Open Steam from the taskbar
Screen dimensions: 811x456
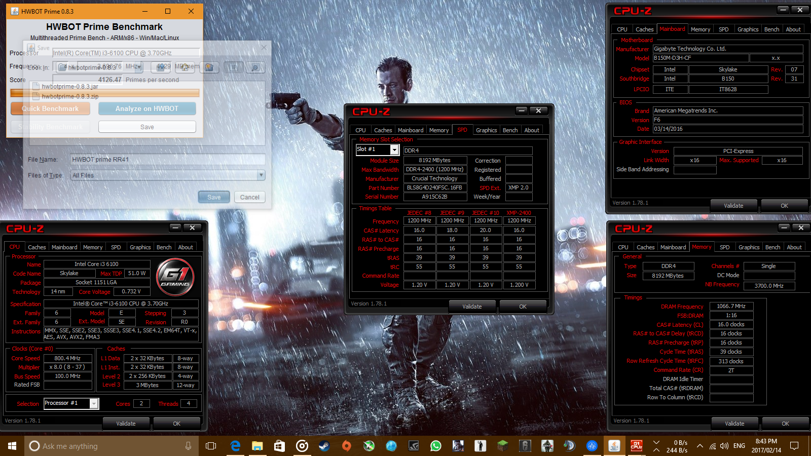(x=324, y=446)
